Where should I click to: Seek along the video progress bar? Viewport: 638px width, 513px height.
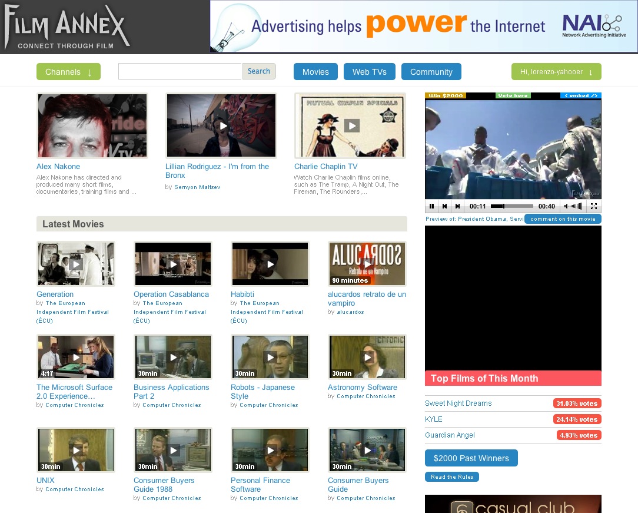coord(512,206)
